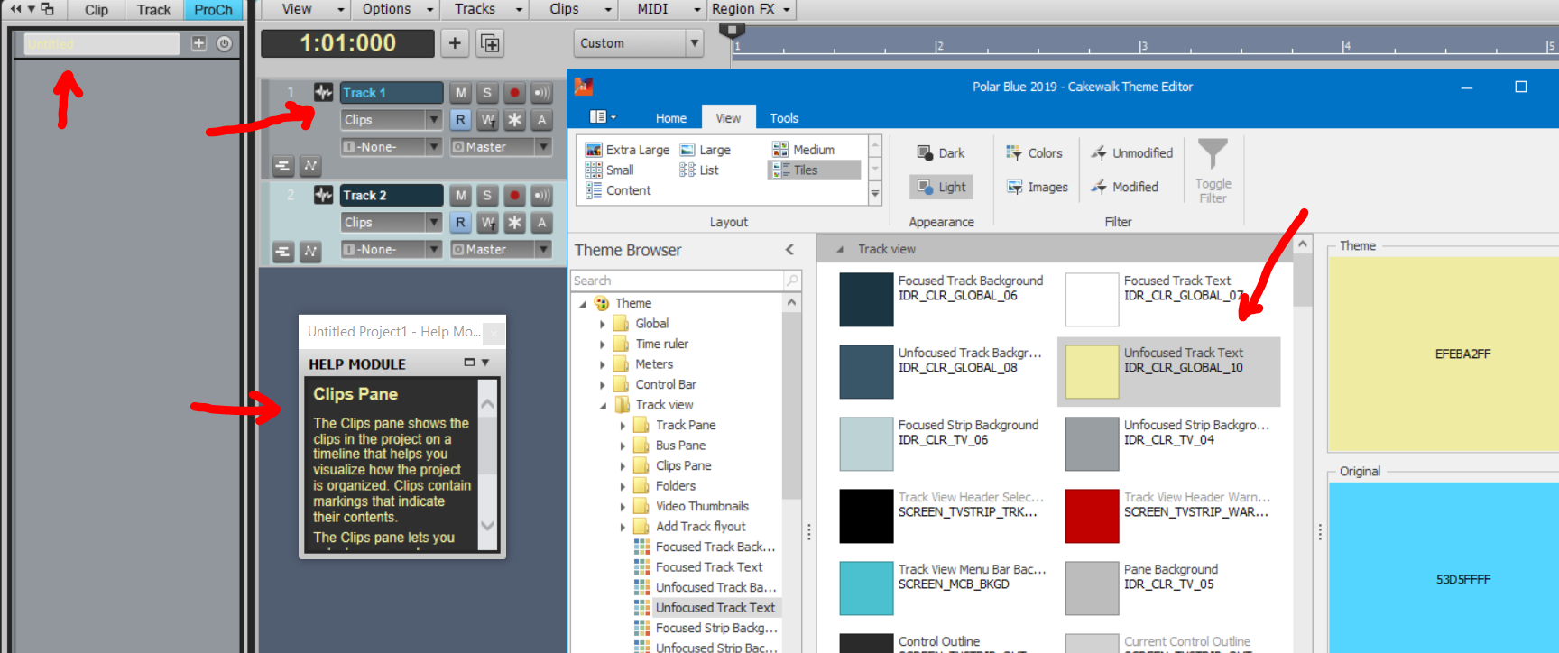Click Track 2 waveform icon
1559x653 pixels.
323,195
